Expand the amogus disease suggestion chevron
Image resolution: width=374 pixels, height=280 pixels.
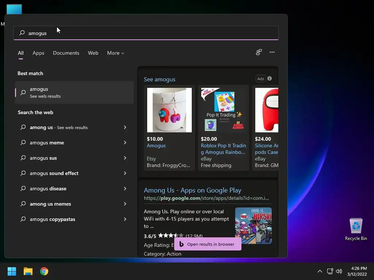(x=125, y=188)
